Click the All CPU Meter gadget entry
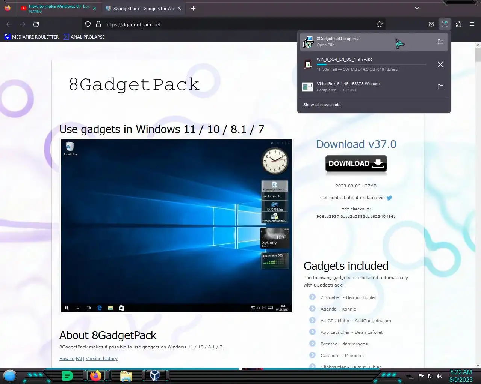Viewport: 481px width, 384px height. (x=355, y=321)
